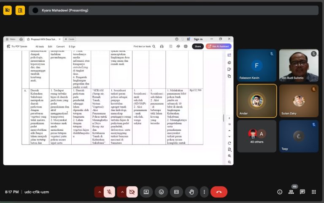The width and height of the screenshot is (324, 203).
Task: Open the activities grid icon
Action: pos(314,192)
